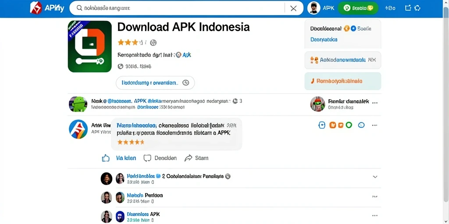
Task: Click the globe icon under app title
Action: (121, 66)
